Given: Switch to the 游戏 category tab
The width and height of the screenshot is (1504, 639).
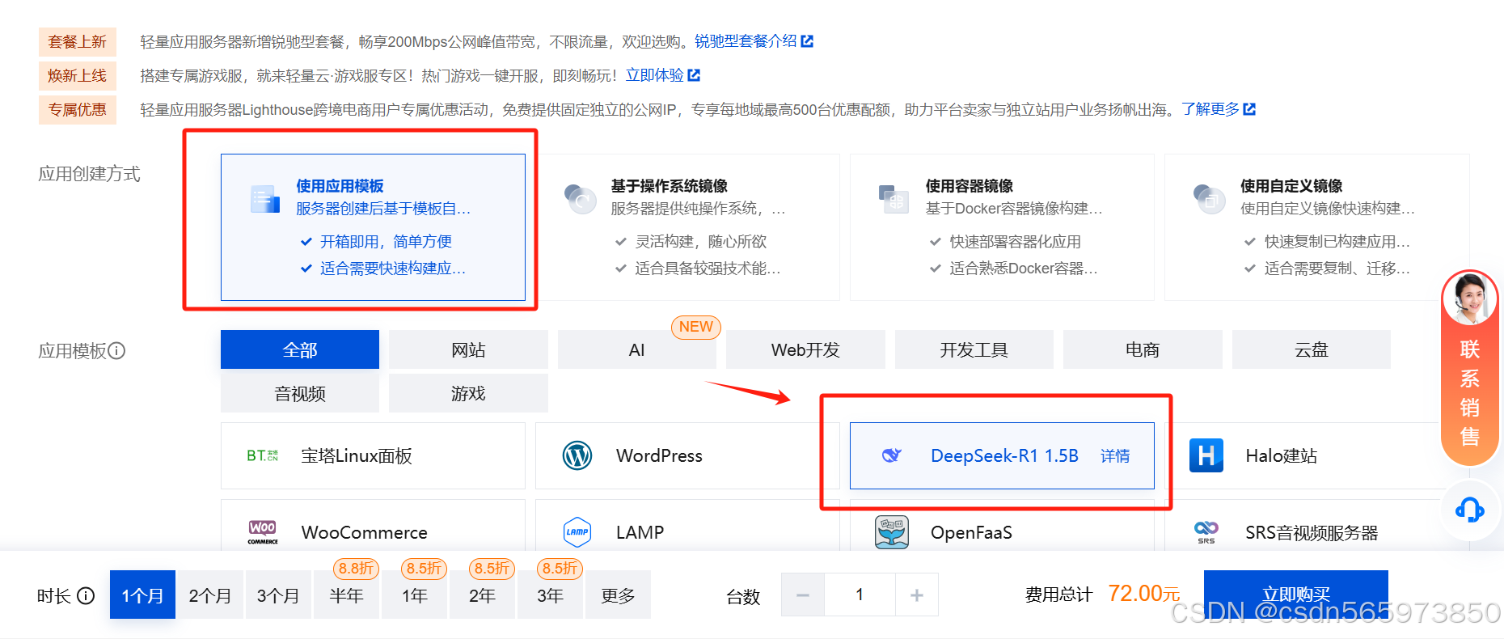Looking at the screenshot, I should [468, 393].
